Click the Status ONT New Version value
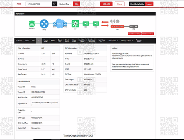This screenshot has width=184, height=140. click(36, 128)
